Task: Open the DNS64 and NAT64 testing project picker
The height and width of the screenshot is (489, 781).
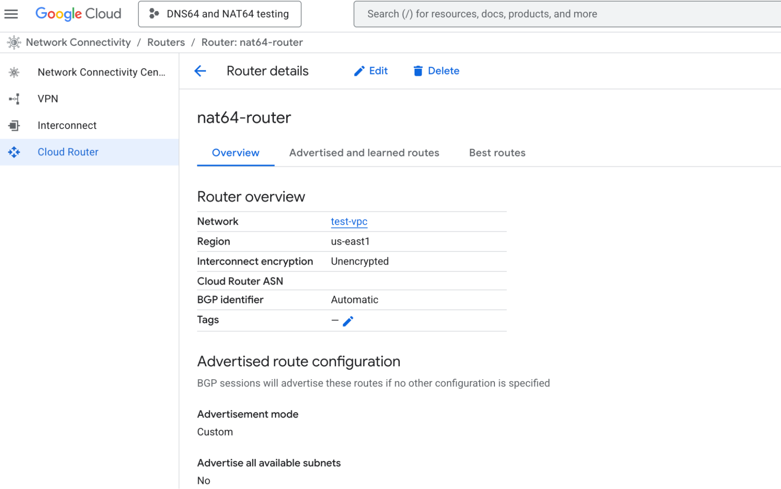Action: click(x=220, y=14)
